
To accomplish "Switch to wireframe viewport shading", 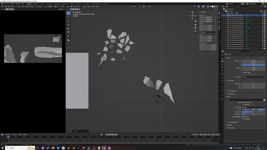I will point(211,7).
